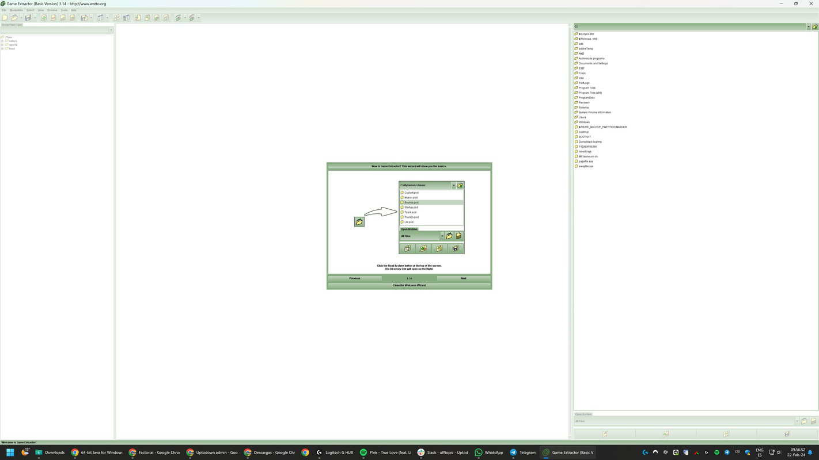Viewport: 819px width, 460px height.
Task: Open the arrow beside the floppy disk icon
Action: 35,18
